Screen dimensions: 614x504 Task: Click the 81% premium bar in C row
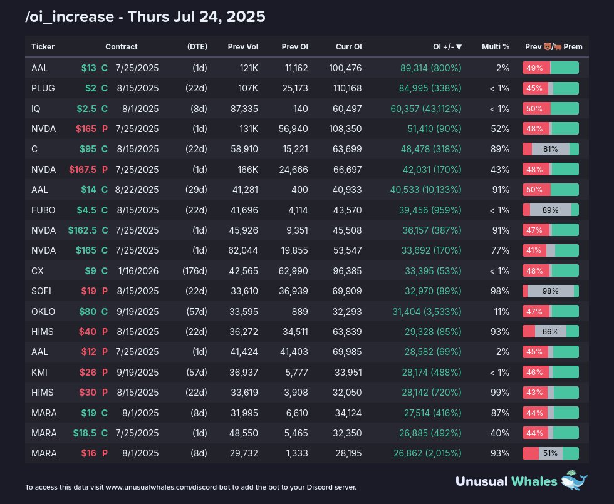point(551,149)
